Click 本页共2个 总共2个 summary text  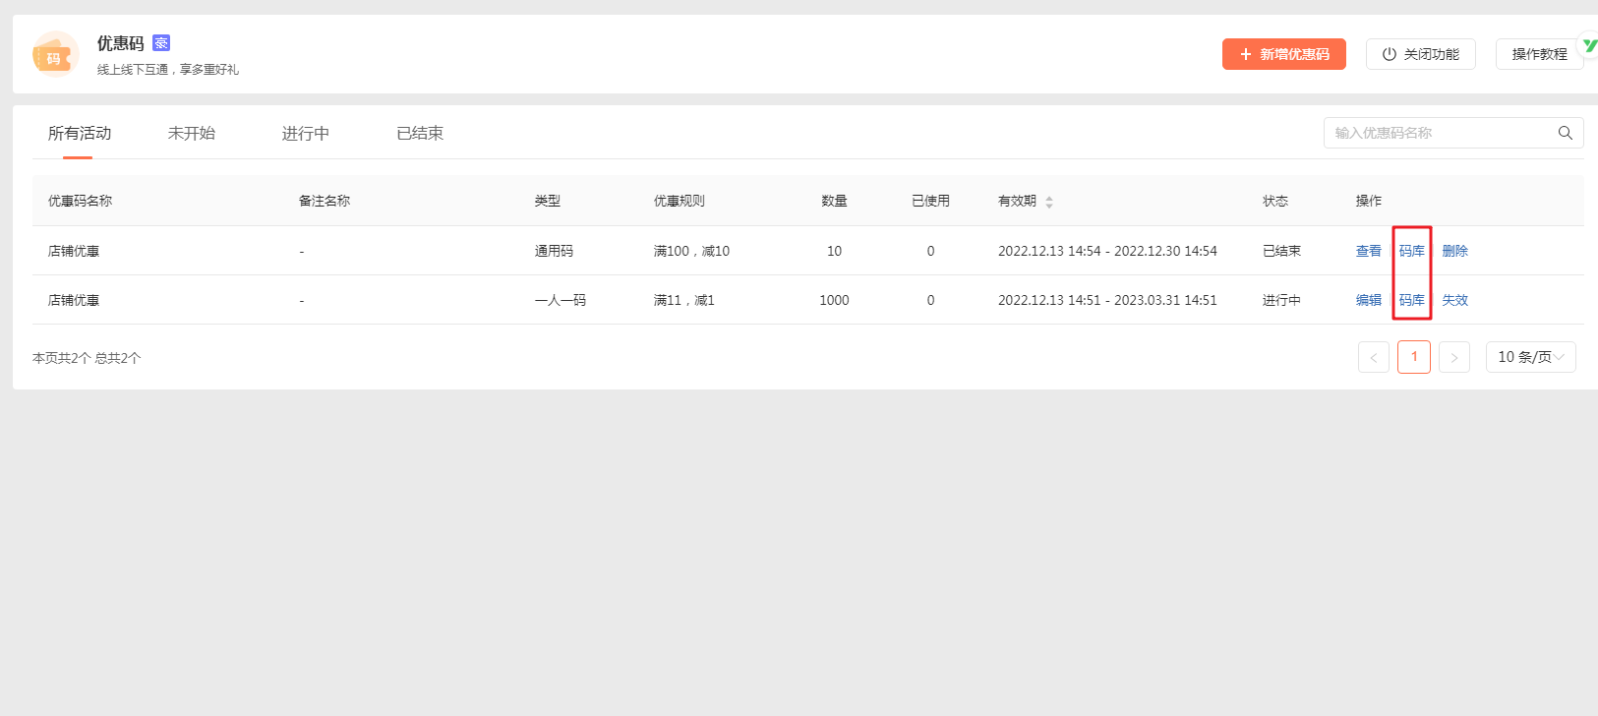[x=87, y=358]
